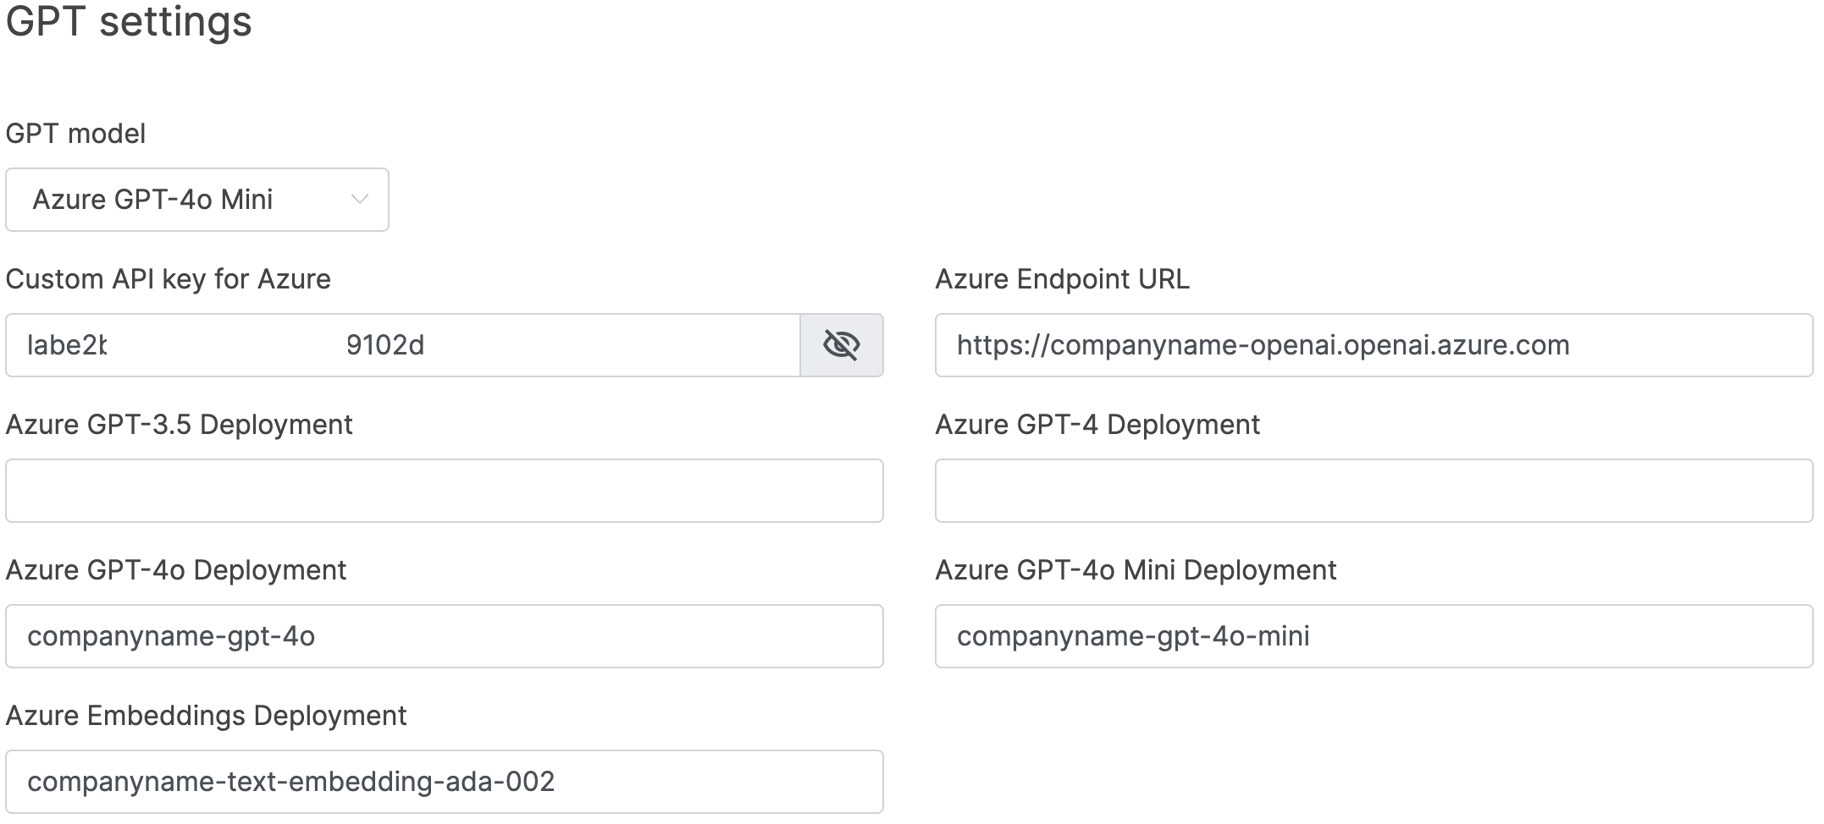This screenshot has width=1824, height=824.
Task: Click the Azure Endpoint URL label
Action: [1062, 279]
